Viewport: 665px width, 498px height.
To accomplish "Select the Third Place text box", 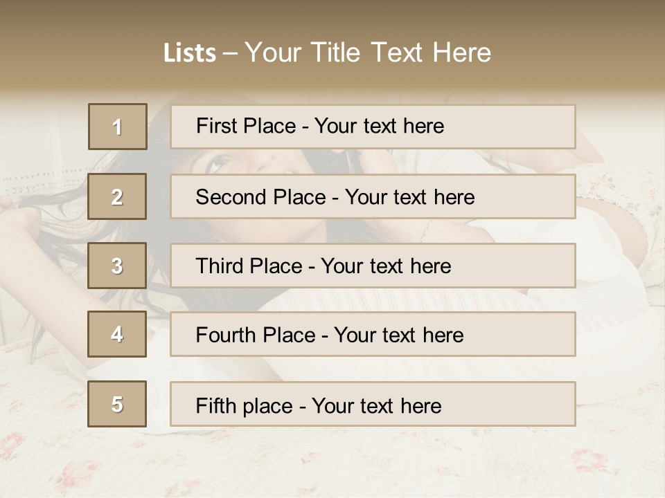I will (x=373, y=266).
